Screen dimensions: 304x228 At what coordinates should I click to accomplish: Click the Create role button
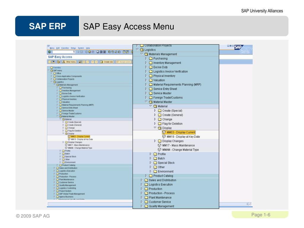click(107, 62)
